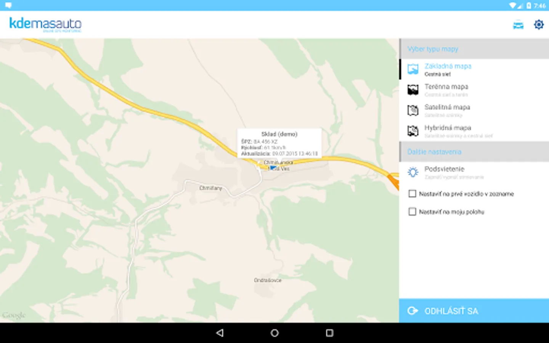Tap Android home navigation button
549x343 pixels.
pos(274,333)
